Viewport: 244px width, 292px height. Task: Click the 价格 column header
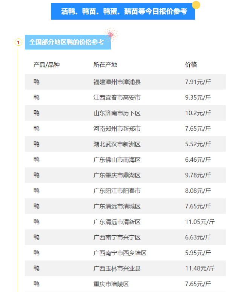tap(191, 65)
